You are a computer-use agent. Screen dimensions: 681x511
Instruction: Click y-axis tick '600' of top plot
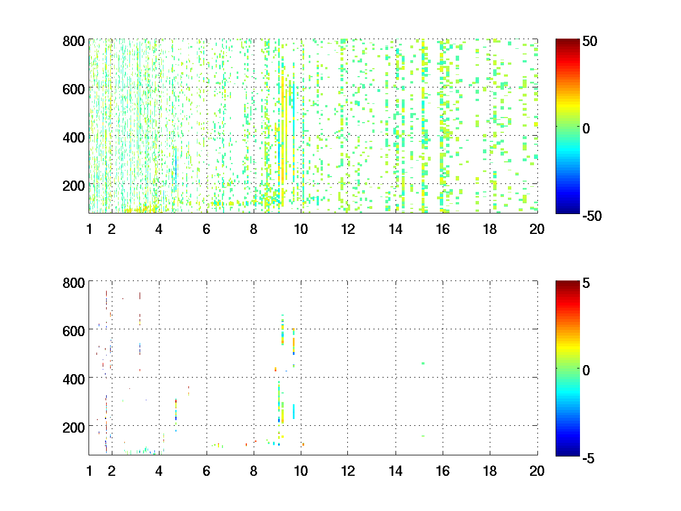74,89
